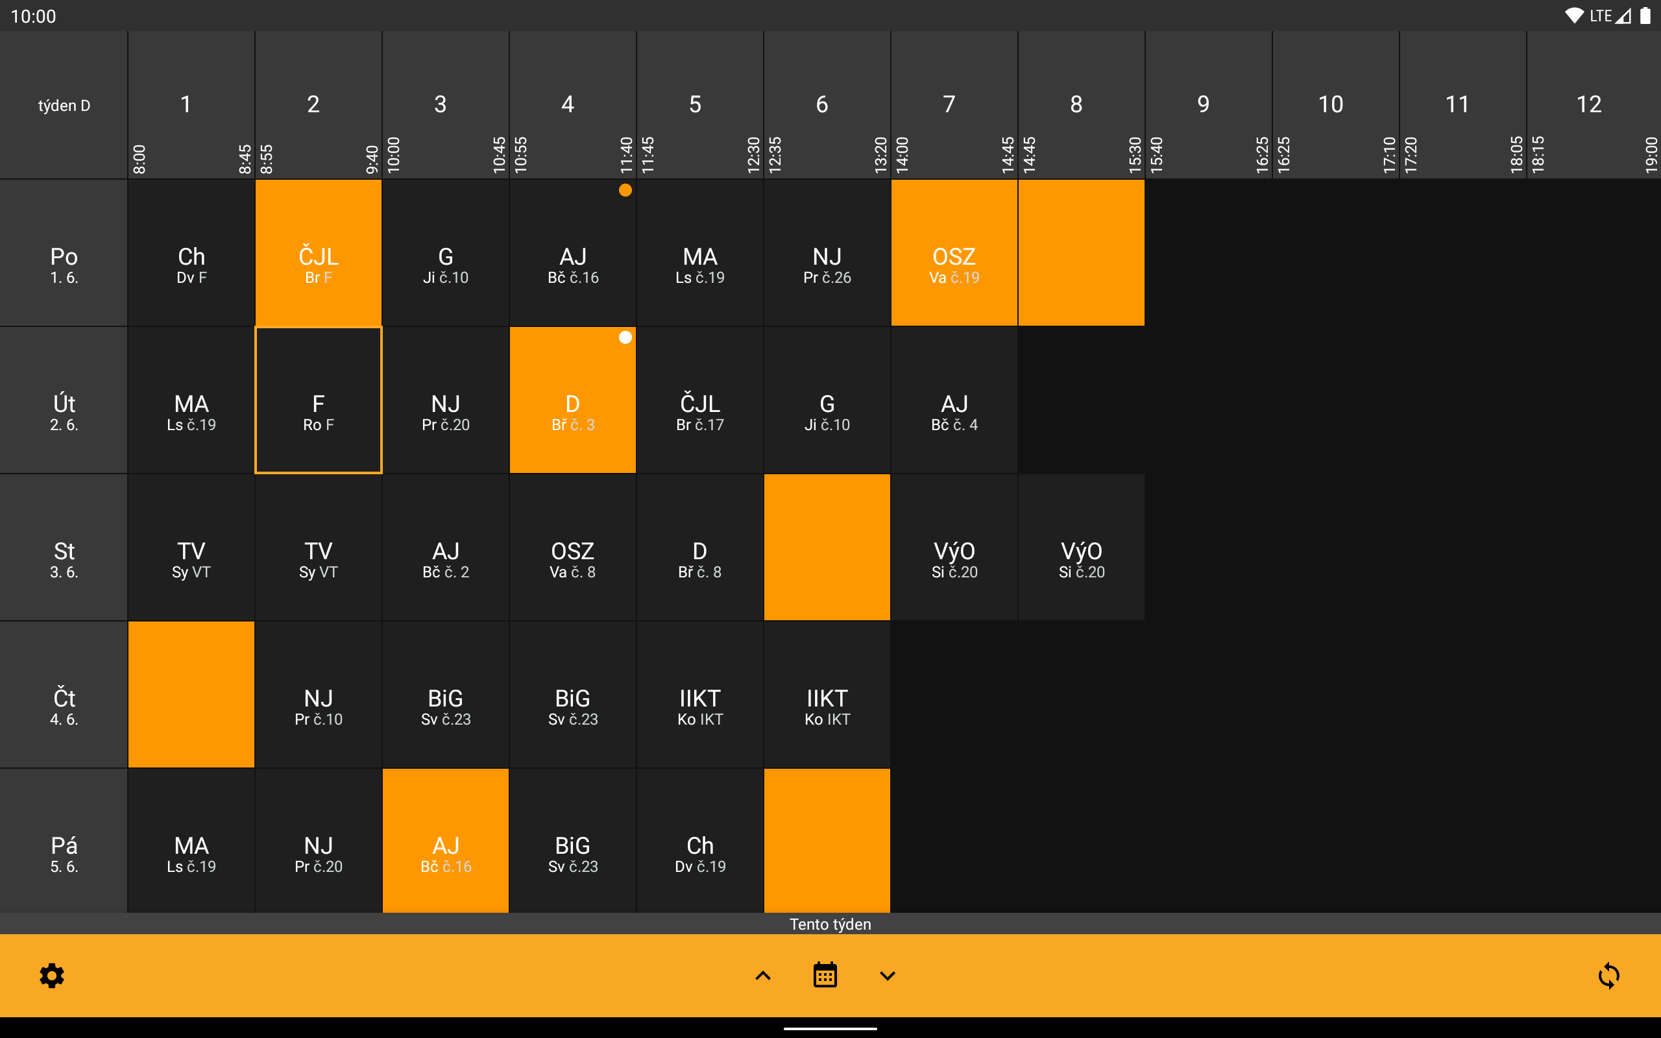Select Monday row header Po 1. 6.

click(64, 265)
